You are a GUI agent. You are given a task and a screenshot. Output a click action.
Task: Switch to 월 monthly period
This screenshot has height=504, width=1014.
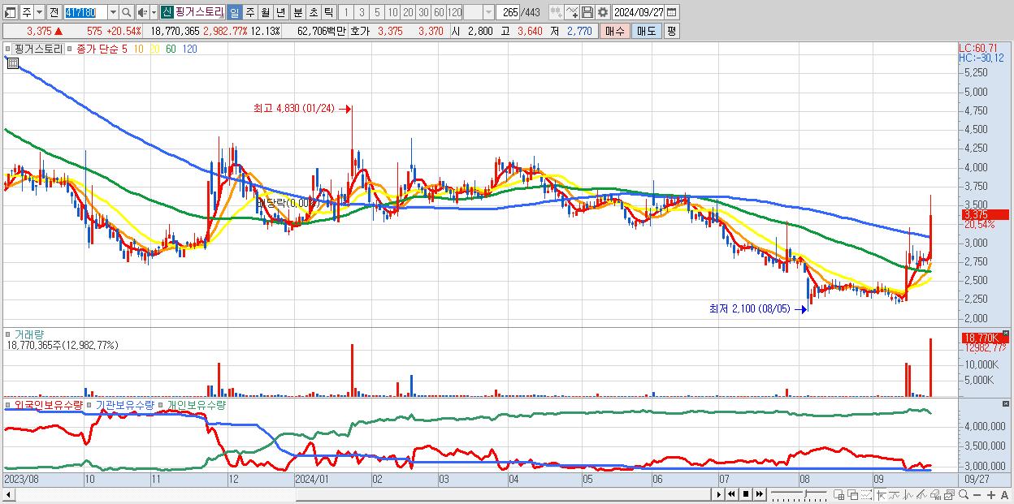click(265, 12)
